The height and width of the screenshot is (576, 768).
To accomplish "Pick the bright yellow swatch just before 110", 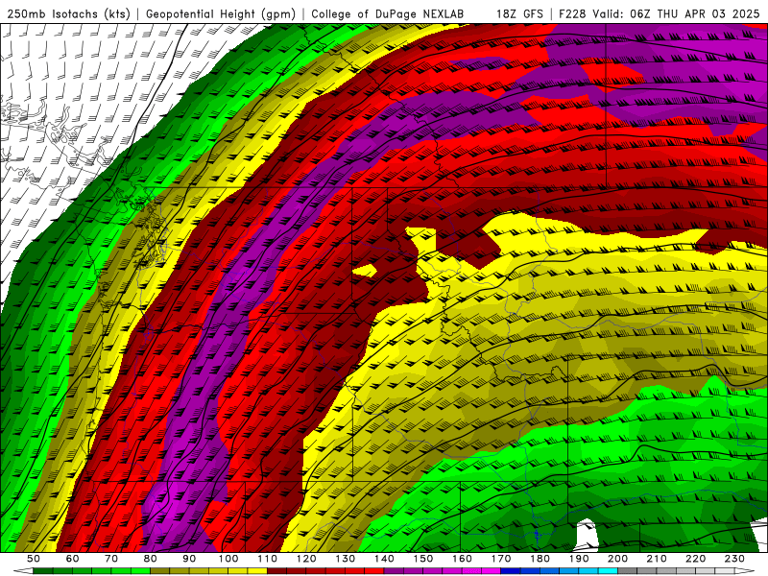I will (257, 571).
